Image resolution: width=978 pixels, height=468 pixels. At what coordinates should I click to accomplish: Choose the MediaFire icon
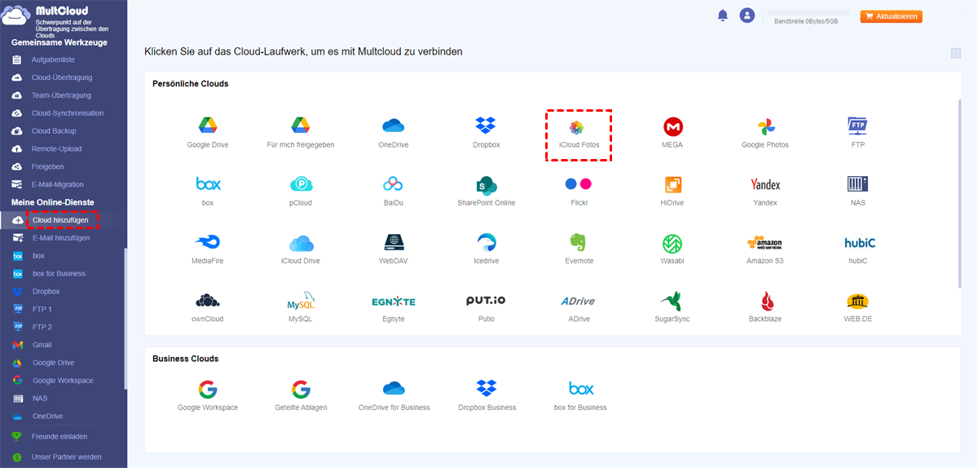pyautogui.click(x=208, y=242)
